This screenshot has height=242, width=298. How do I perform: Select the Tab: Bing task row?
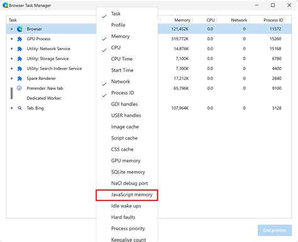click(x=149, y=108)
